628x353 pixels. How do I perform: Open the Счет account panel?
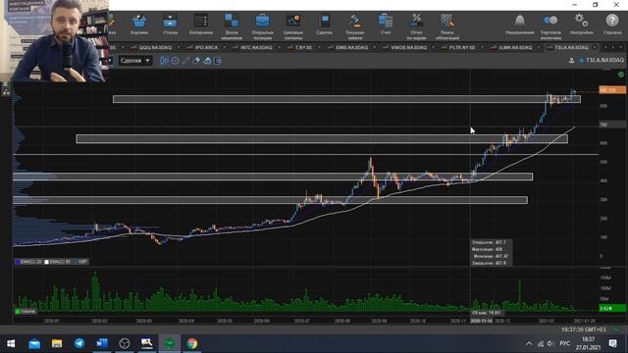(386, 25)
